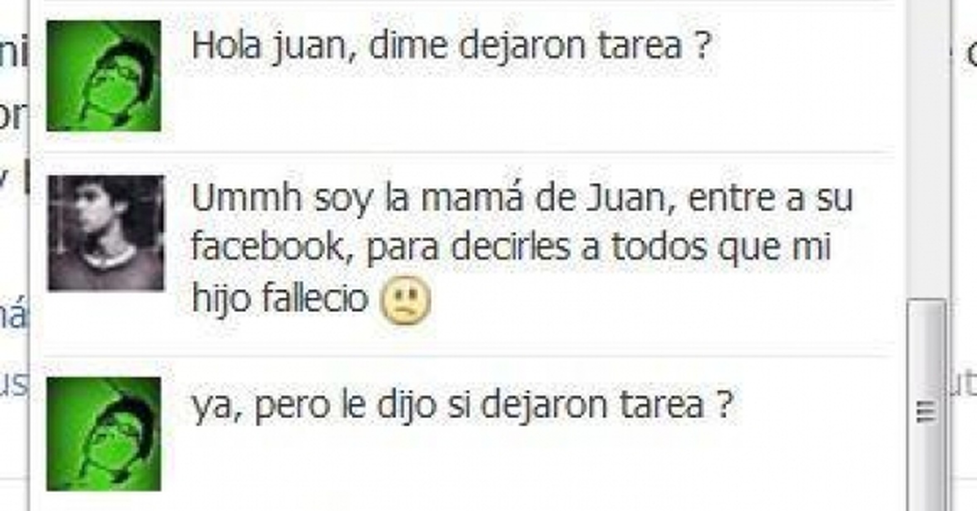
Task: Click the upper part of scrollbar thumb
Action: [927, 332]
